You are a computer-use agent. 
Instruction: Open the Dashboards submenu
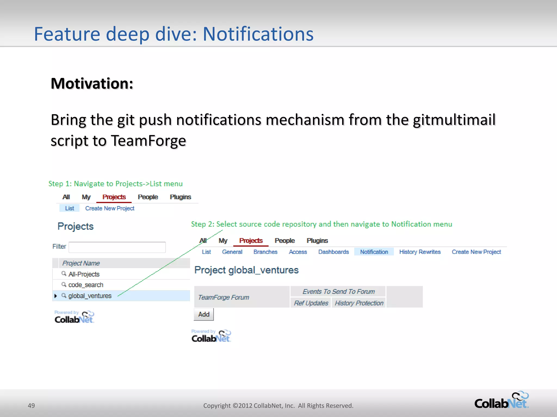333,252
